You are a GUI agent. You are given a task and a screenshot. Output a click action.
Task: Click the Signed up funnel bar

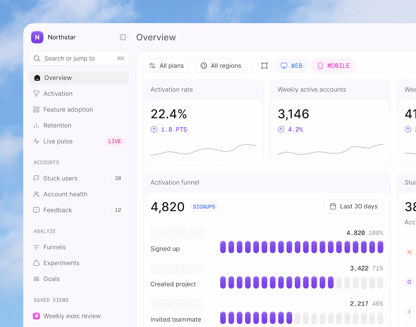(x=302, y=247)
